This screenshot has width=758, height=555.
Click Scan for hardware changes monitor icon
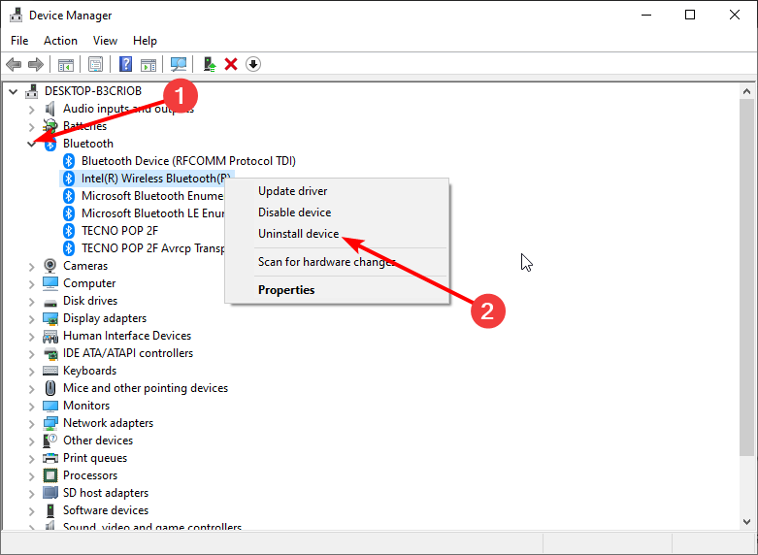179,64
